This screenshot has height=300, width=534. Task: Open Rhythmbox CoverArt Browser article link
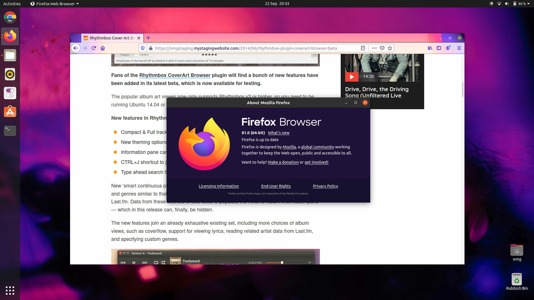[x=175, y=75]
